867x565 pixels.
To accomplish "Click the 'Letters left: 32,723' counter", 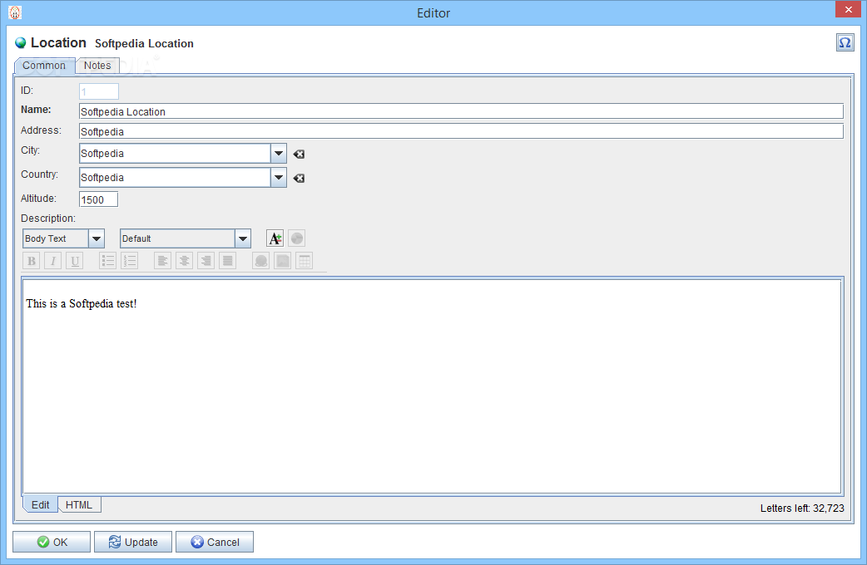I will pyautogui.click(x=802, y=508).
